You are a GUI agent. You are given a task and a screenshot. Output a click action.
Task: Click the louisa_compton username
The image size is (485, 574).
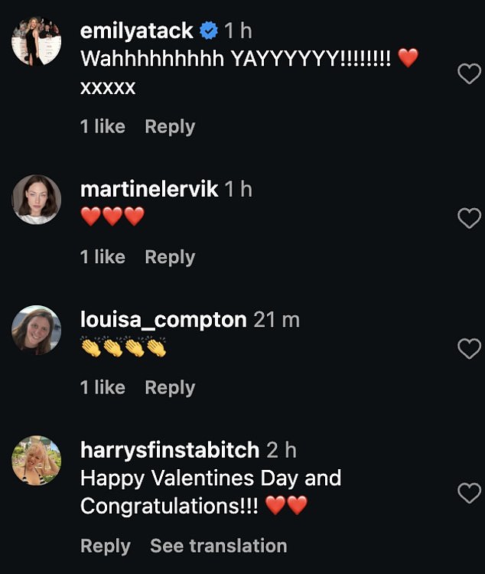[164, 320]
